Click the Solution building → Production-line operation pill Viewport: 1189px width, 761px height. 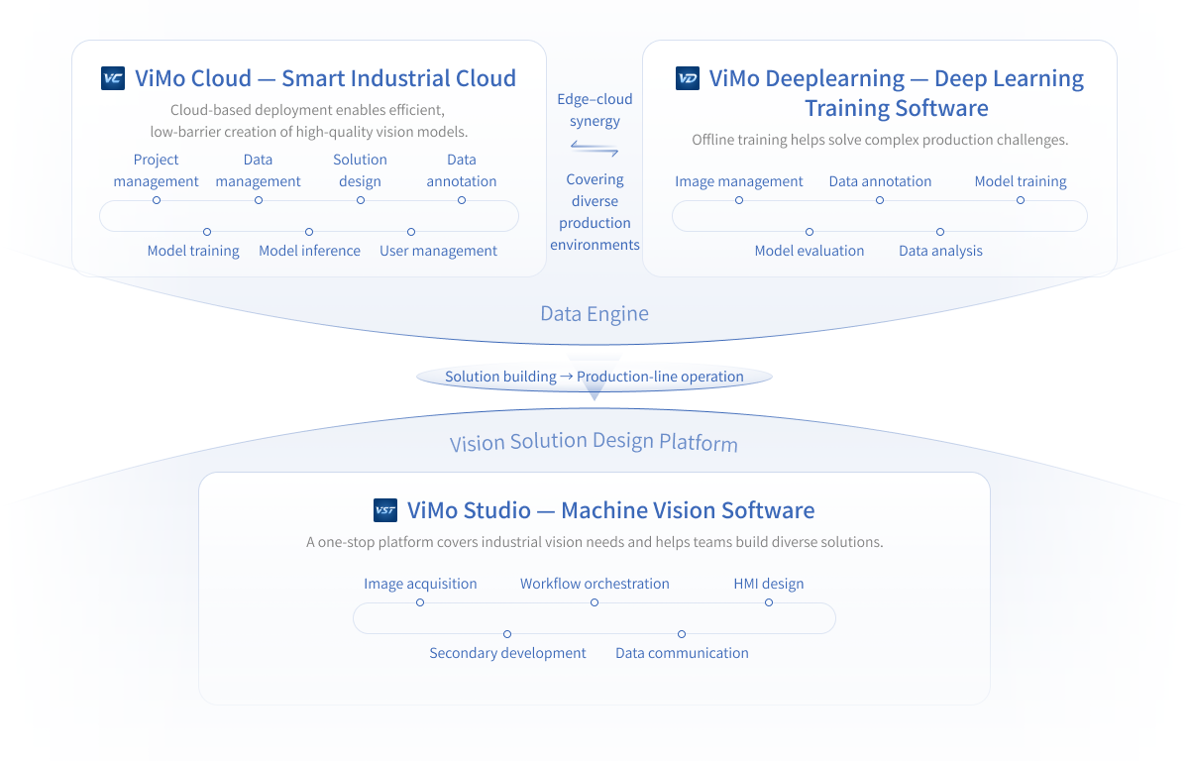pos(594,377)
